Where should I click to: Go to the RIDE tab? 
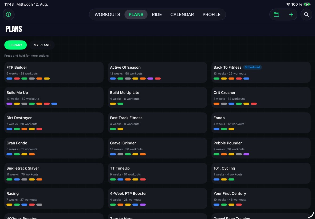click(x=157, y=14)
